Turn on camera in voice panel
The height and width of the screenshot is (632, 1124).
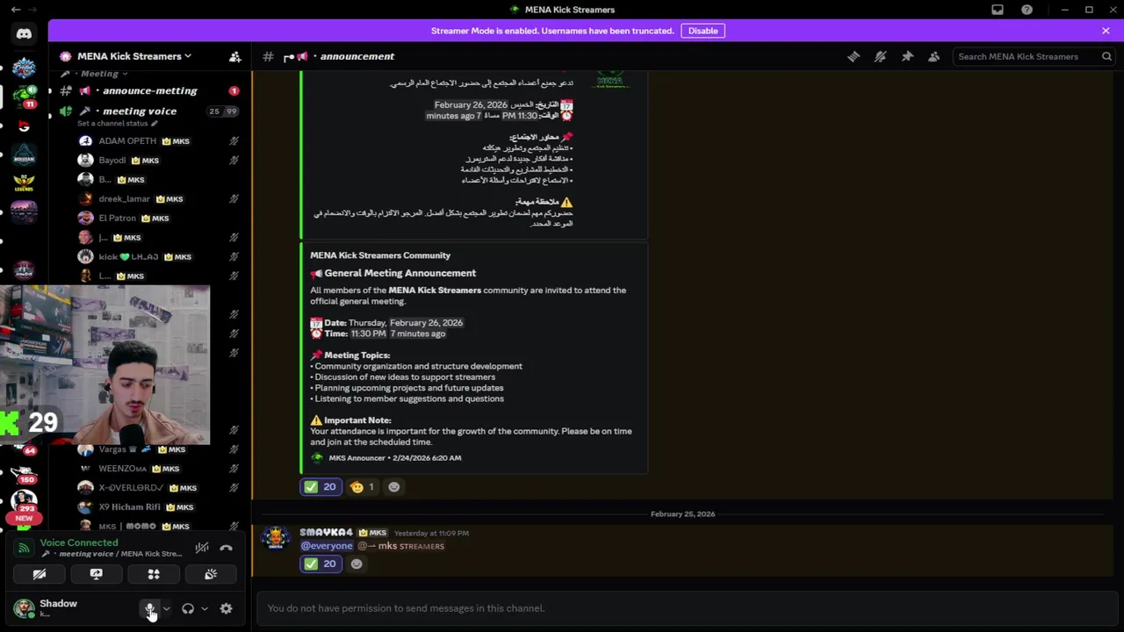tap(40, 574)
